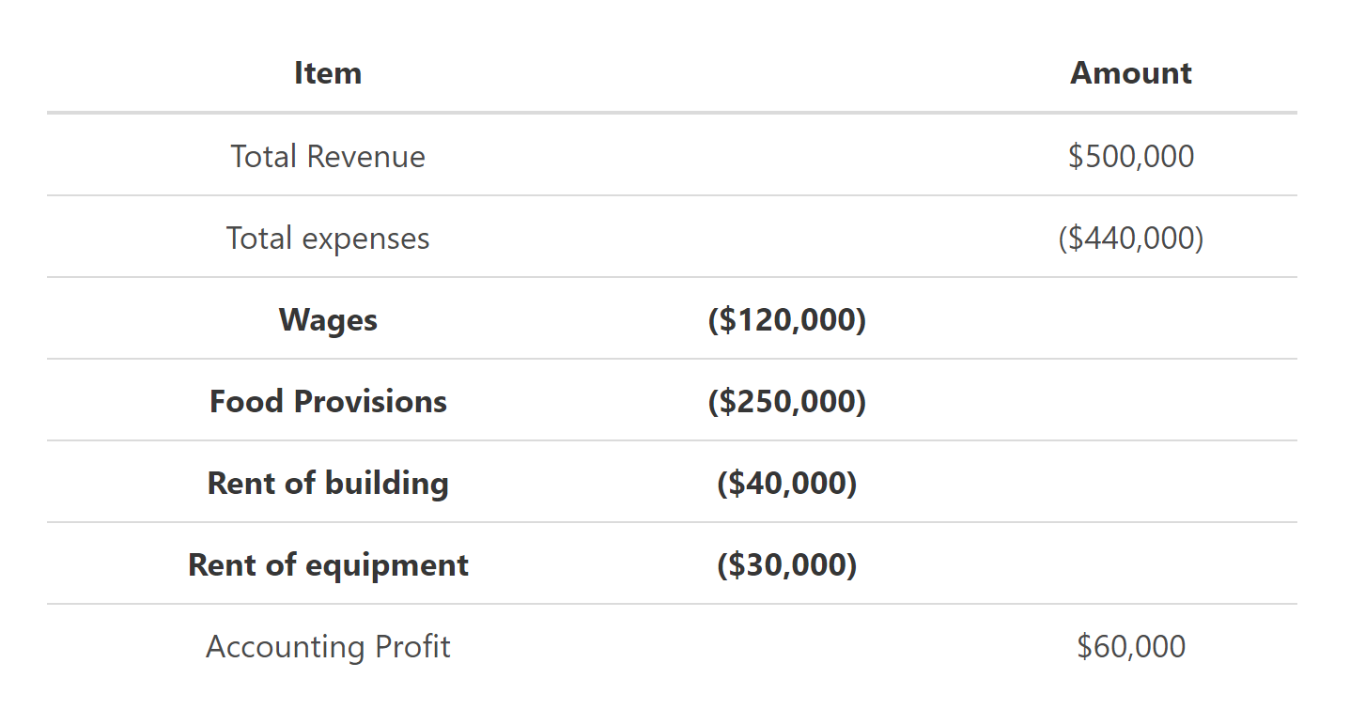Select the Rent of equipment label
The height and width of the screenshot is (709, 1350).
(x=328, y=565)
